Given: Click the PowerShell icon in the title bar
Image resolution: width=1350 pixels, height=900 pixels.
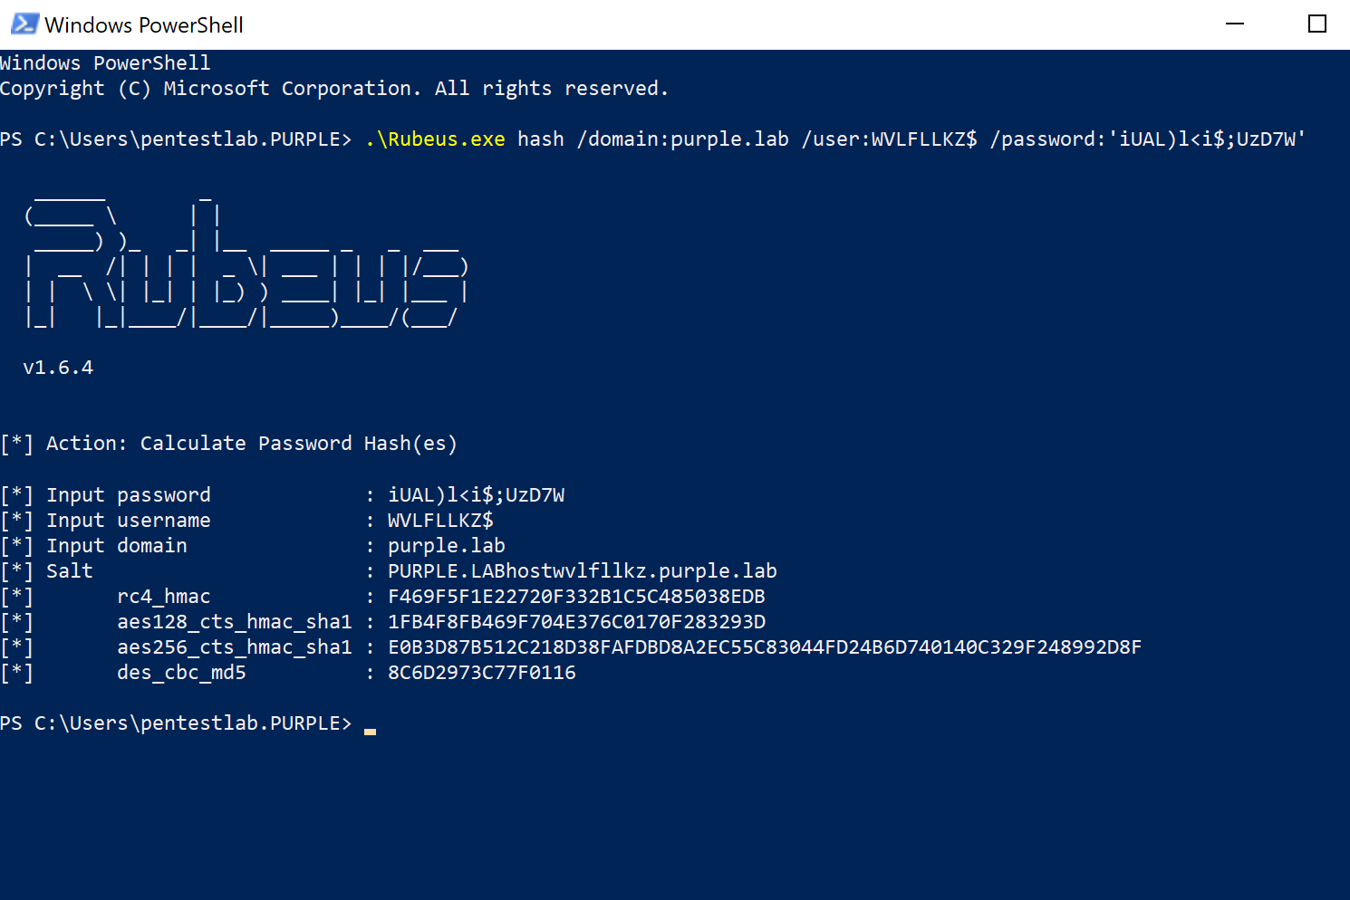Looking at the screenshot, I should point(24,24).
